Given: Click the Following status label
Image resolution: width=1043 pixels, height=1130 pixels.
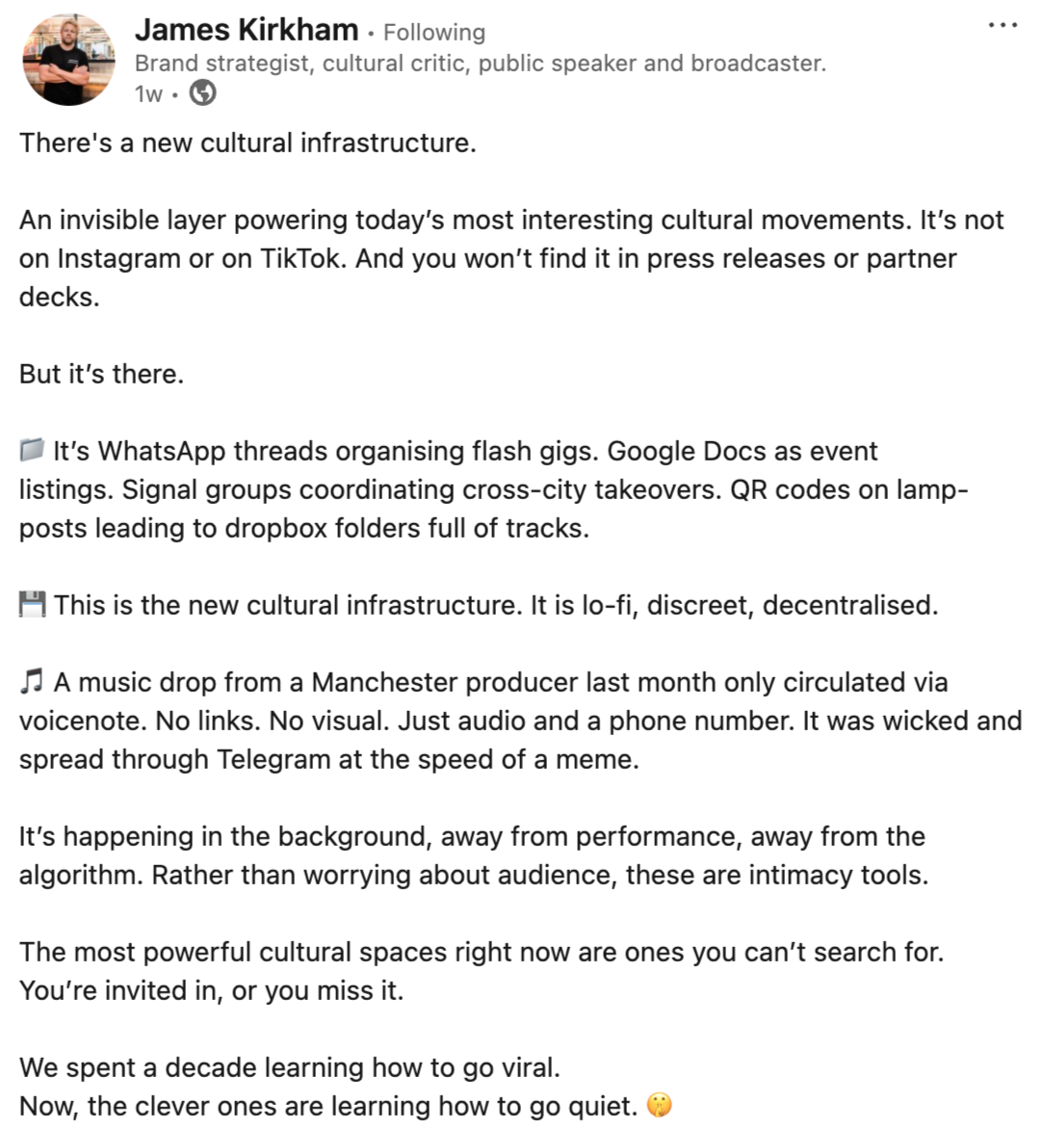Looking at the screenshot, I should coord(434,33).
